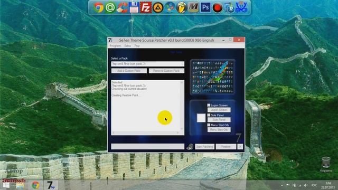Click the 'Creating Restore Point' log line
Viewport: 338px width, 190px height.
[126, 95]
